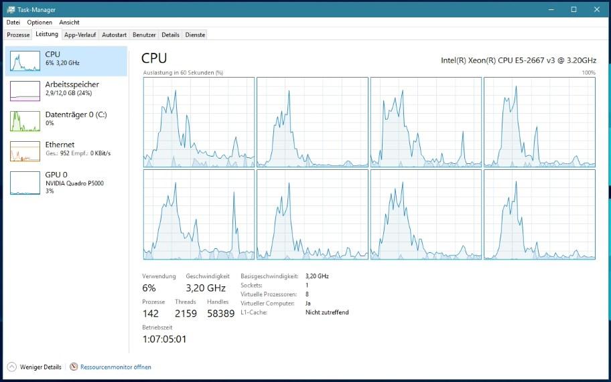Click the first logical processor graph
The height and width of the screenshot is (382, 611).
pyautogui.click(x=199, y=122)
